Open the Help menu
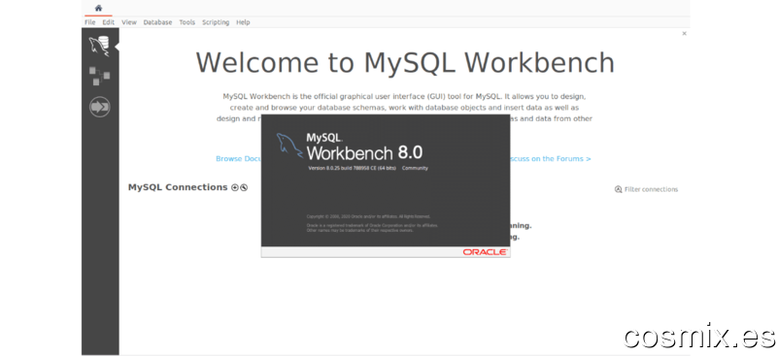The height and width of the screenshot is (356, 777). tap(243, 22)
